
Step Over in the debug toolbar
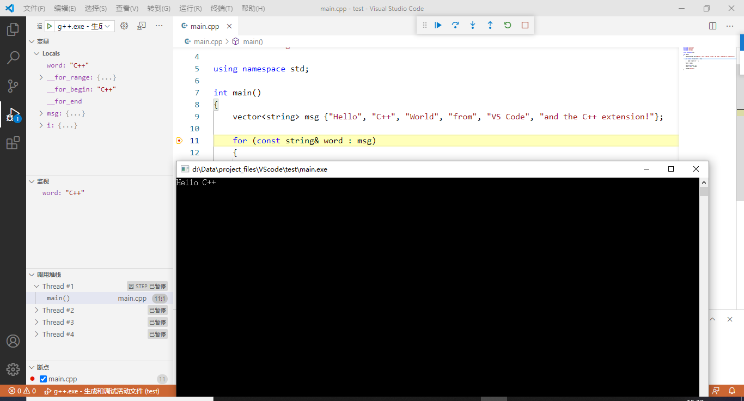[455, 25]
